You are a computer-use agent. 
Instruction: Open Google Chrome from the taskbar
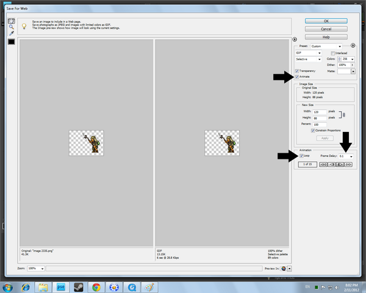tap(96, 287)
